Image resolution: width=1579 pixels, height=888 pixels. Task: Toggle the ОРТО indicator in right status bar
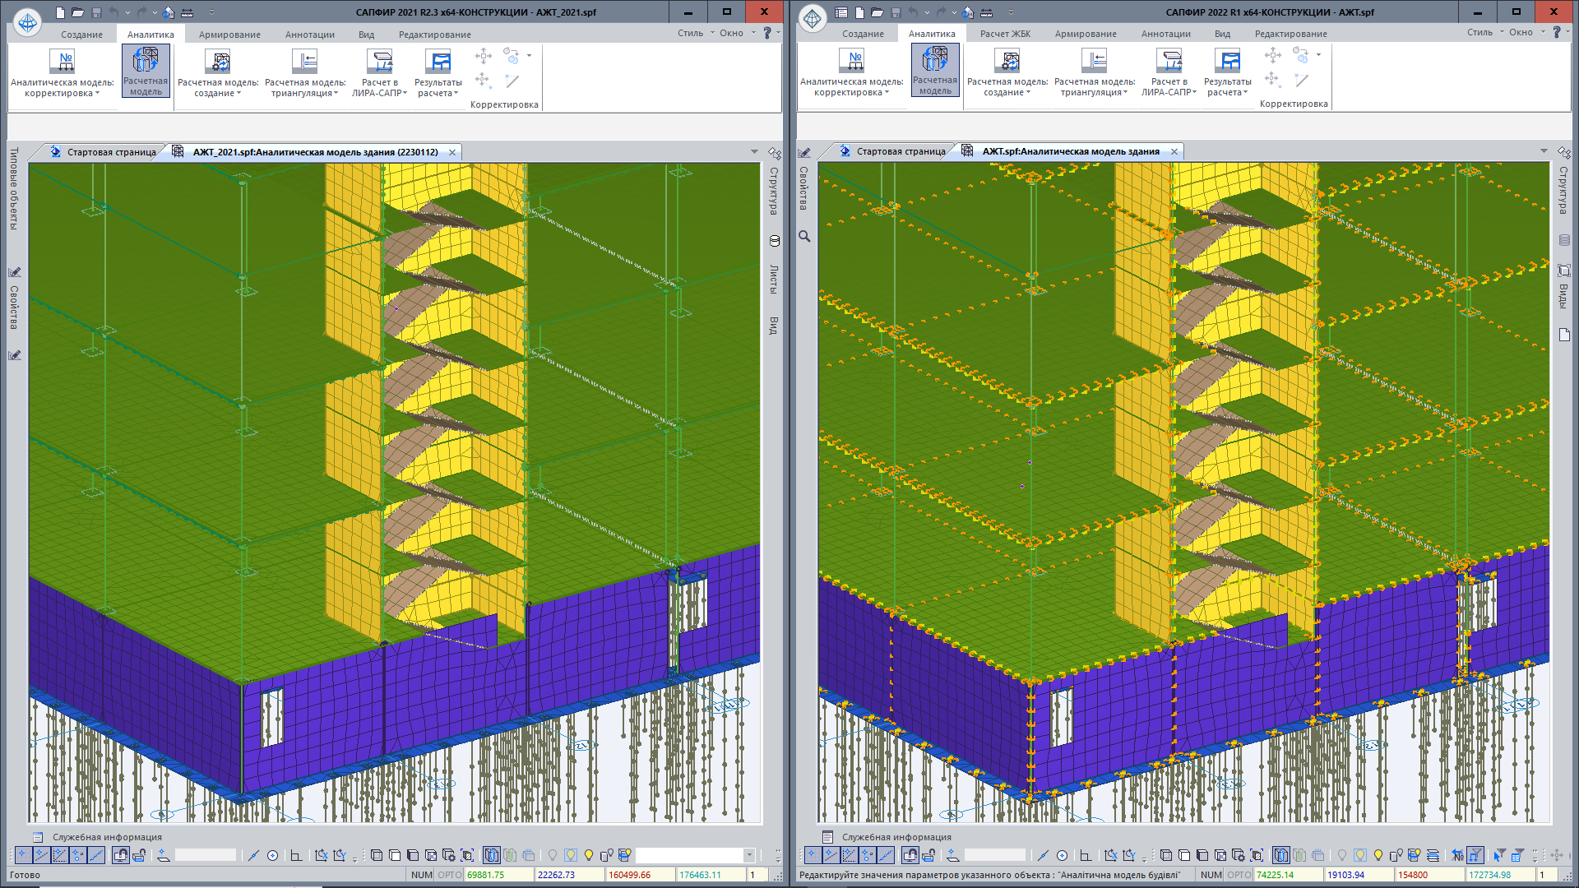point(1239,875)
